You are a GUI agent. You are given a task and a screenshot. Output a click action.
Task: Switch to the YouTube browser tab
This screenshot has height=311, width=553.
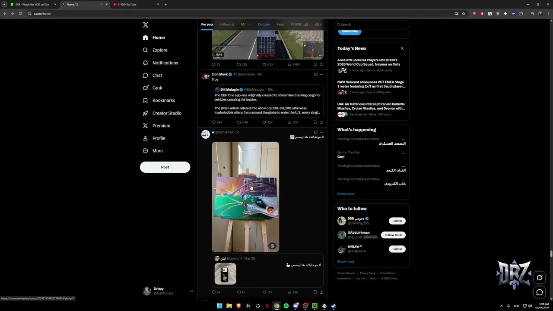tap(136, 4)
